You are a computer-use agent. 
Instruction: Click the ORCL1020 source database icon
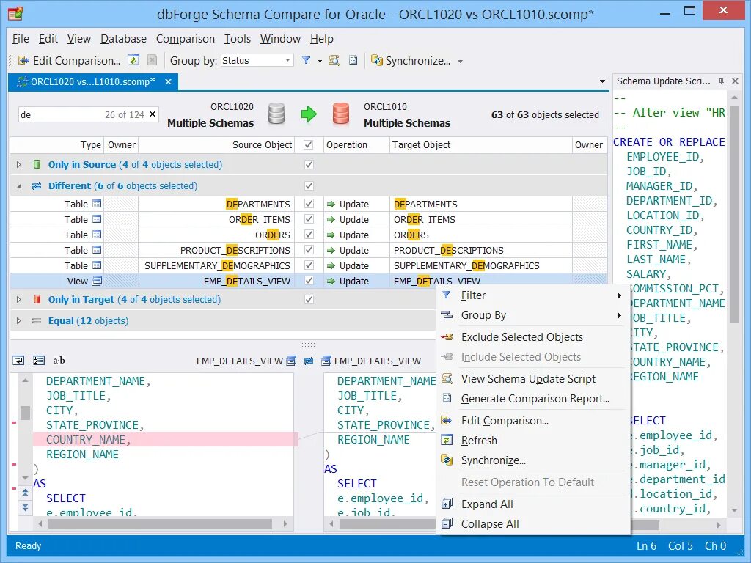tap(276, 114)
